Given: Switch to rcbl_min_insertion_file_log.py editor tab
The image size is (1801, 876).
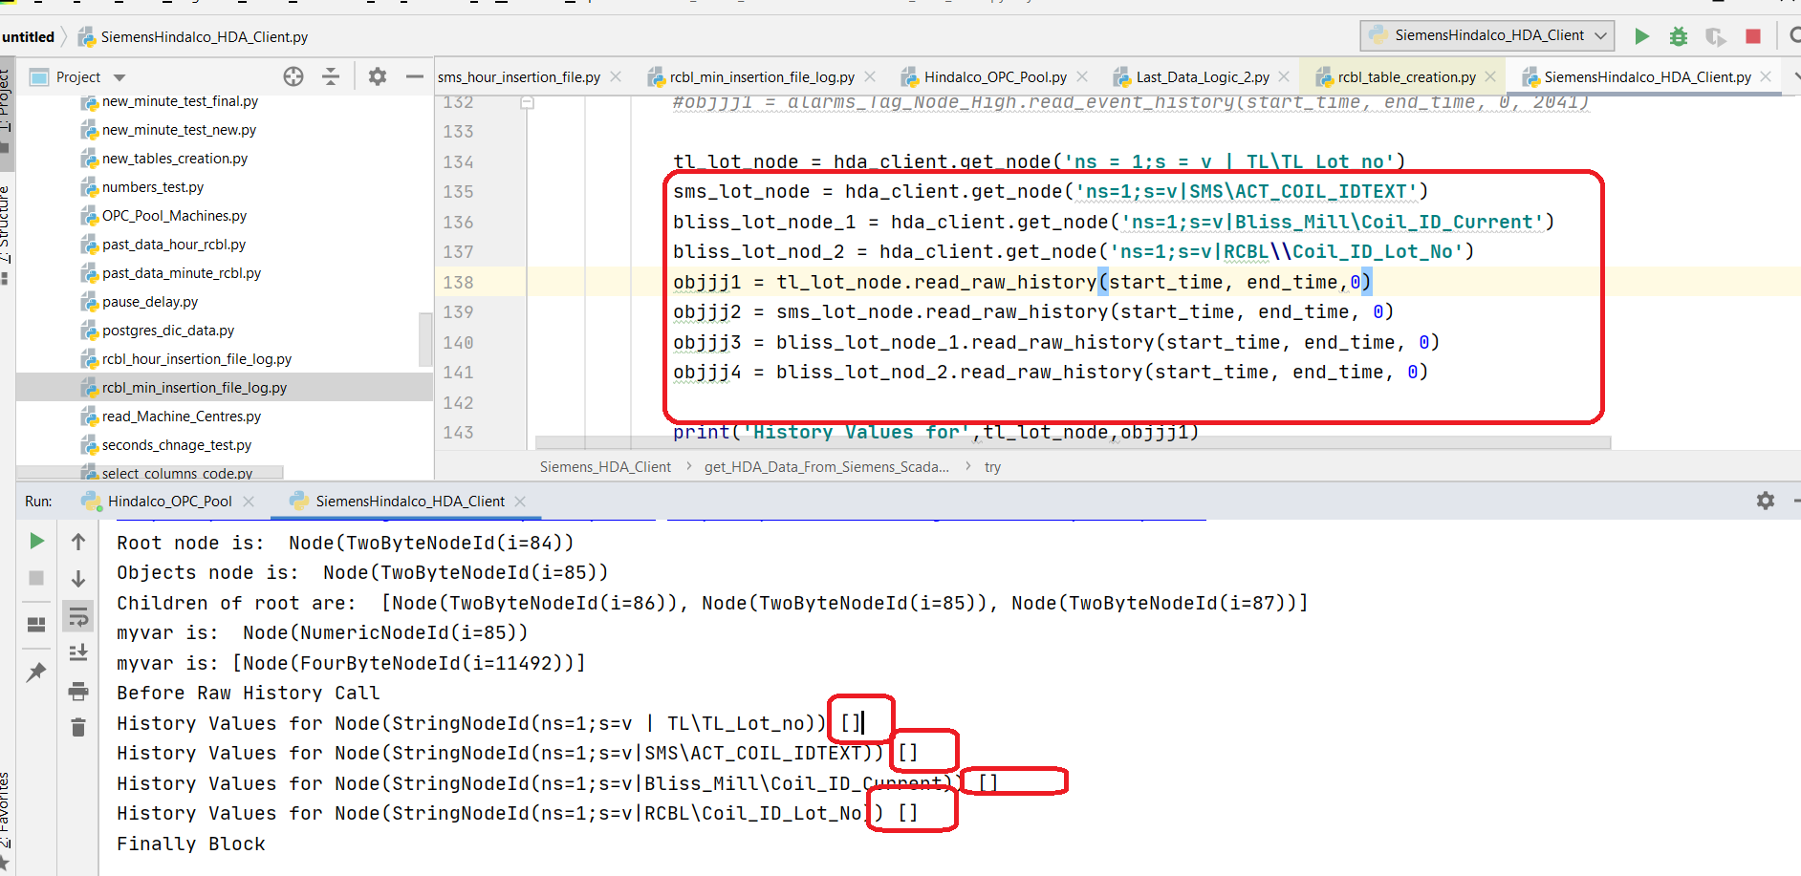Looking at the screenshot, I should (761, 77).
